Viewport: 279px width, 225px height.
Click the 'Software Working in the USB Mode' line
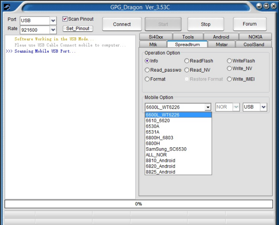tap(54, 39)
